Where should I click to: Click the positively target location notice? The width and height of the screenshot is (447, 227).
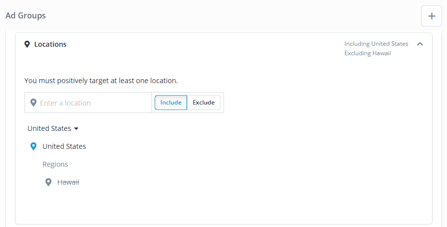(x=101, y=81)
